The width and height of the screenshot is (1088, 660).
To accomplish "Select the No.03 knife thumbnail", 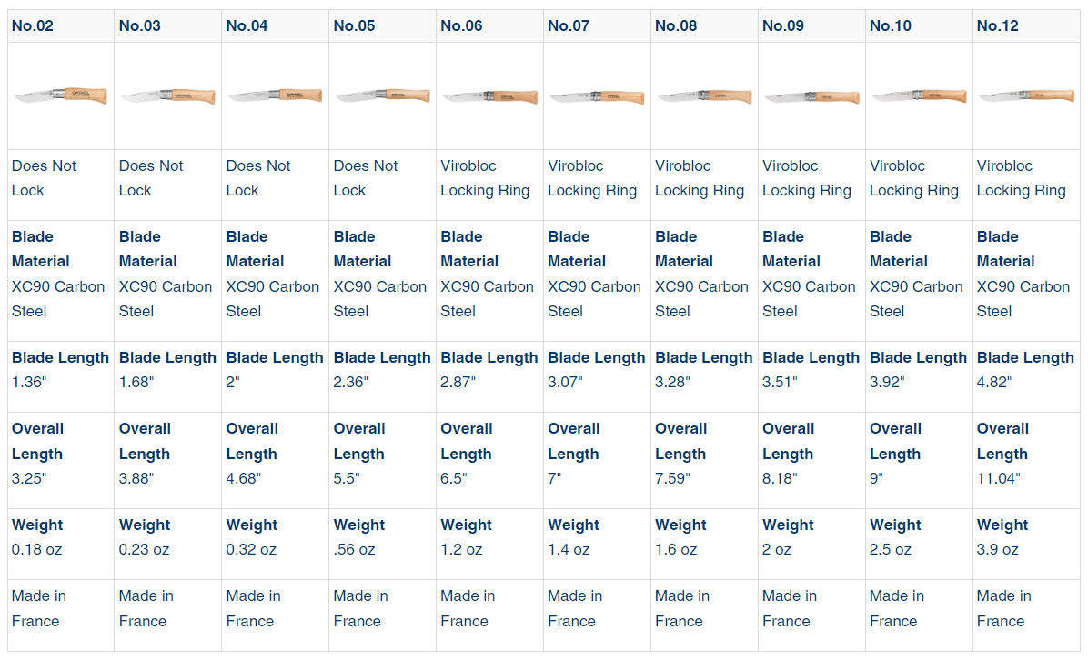I will point(167,95).
